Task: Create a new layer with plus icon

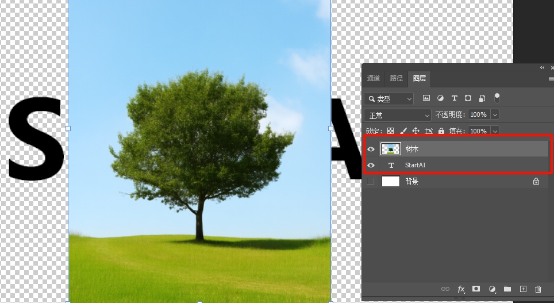Action: pos(523,289)
